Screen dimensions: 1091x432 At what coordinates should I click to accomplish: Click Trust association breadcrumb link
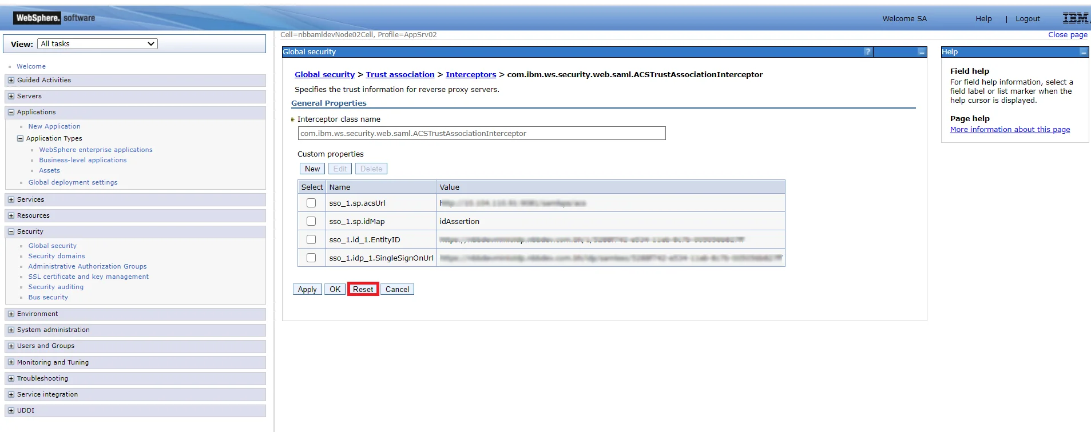point(400,75)
